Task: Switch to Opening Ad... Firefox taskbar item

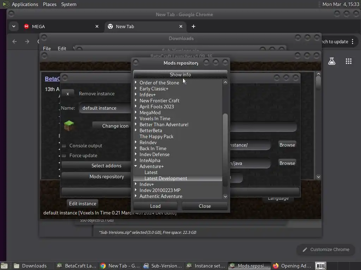Action: coord(292,266)
